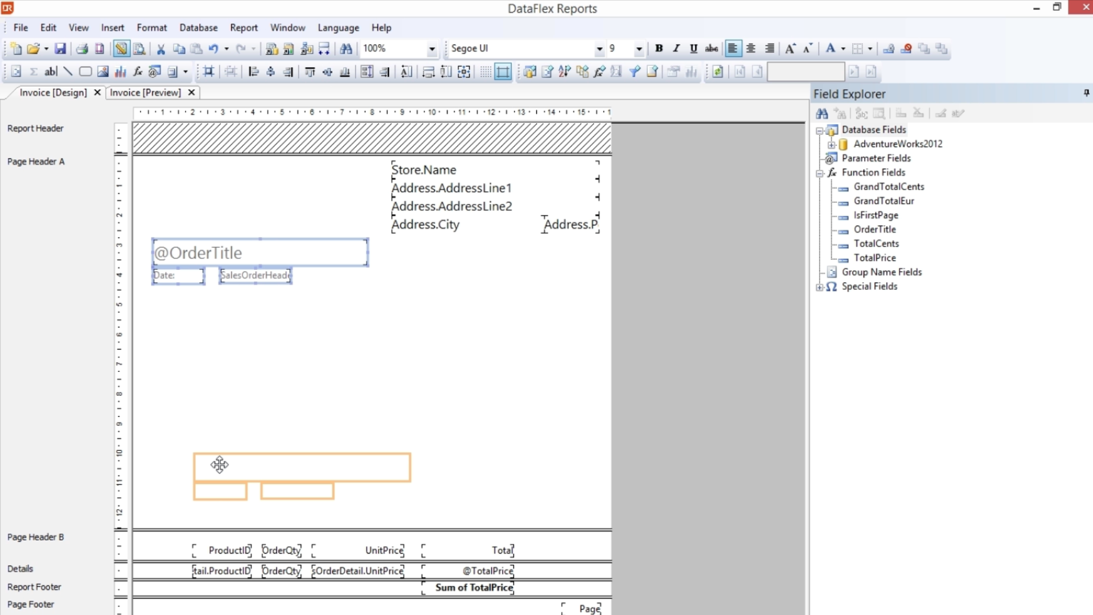Click the Insert Picture icon
This screenshot has width=1093, height=615.
[102, 72]
